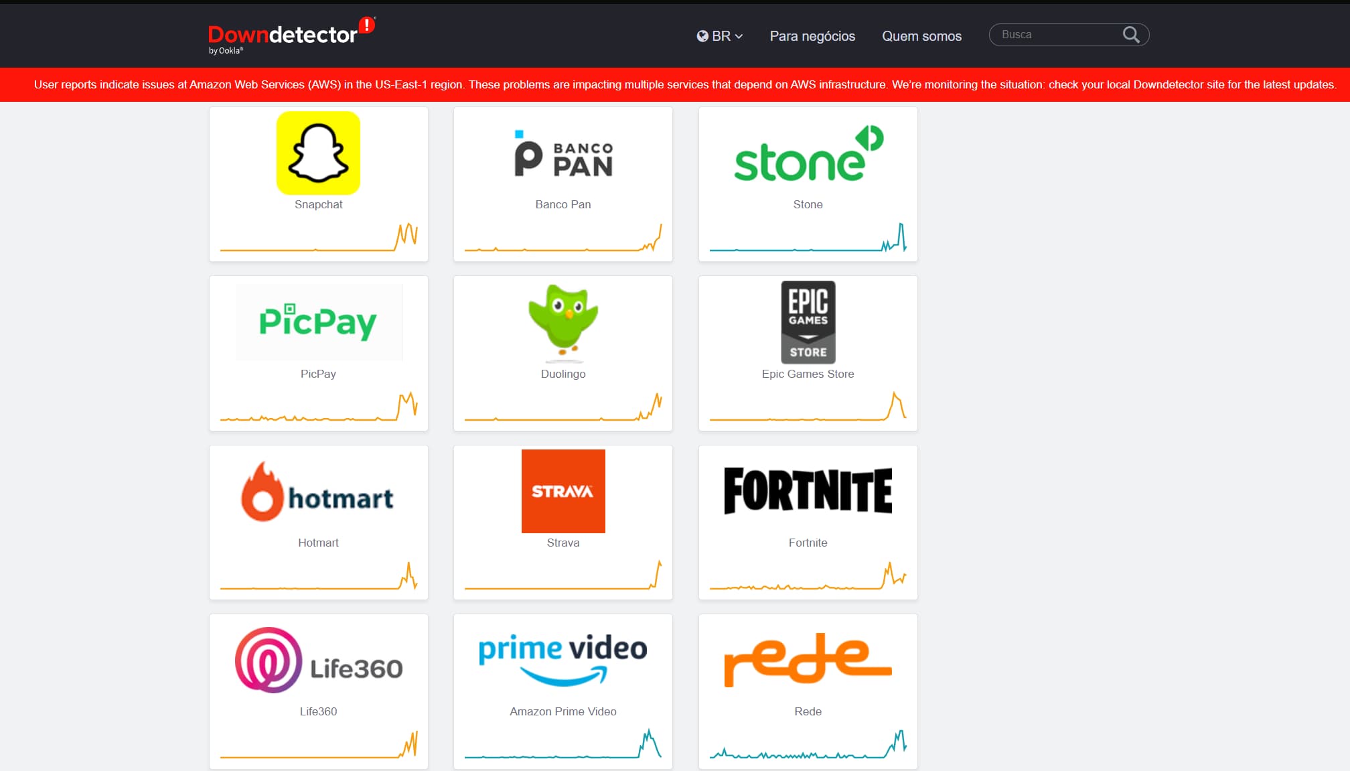Open the PicPay logo
The width and height of the screenshot is (1350, 771).
point(318,322)
